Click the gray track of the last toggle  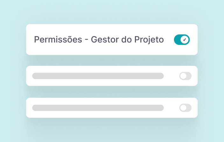[x=189, y=108]
